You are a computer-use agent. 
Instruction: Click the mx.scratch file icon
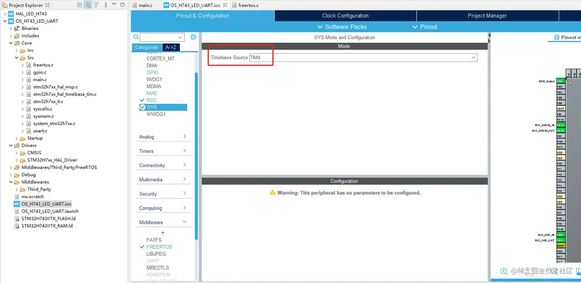[x=17, y=196]
